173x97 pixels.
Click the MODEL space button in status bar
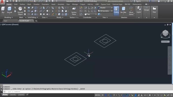(x=98, y=95)
